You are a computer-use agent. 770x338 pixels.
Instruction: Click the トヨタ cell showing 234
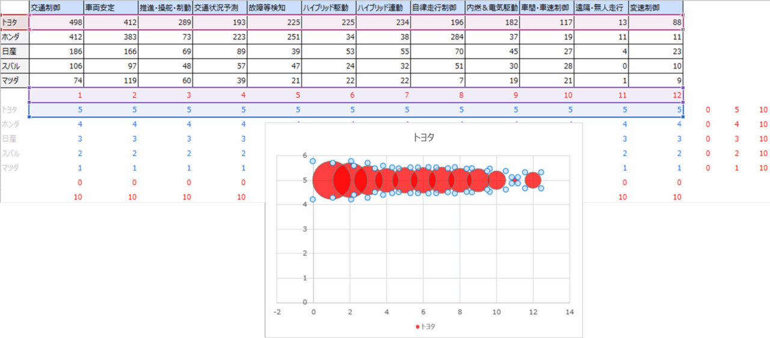[383, 22]
